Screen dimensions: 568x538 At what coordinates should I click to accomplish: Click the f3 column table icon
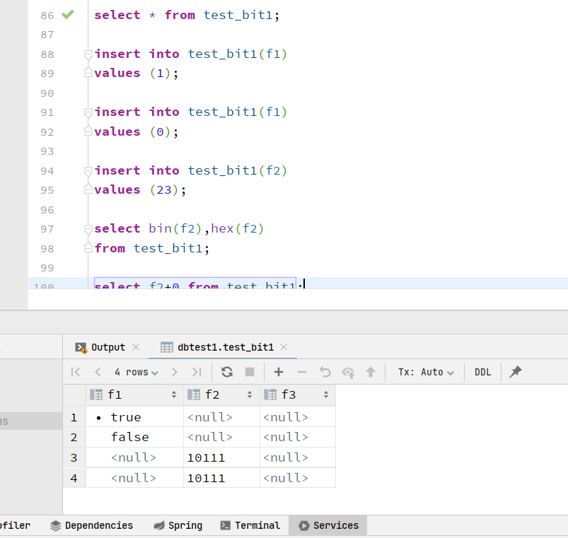tap(270, 394)
